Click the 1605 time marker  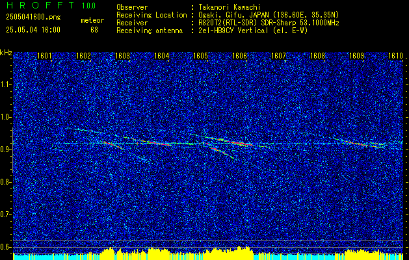click(x=200, y=55)
